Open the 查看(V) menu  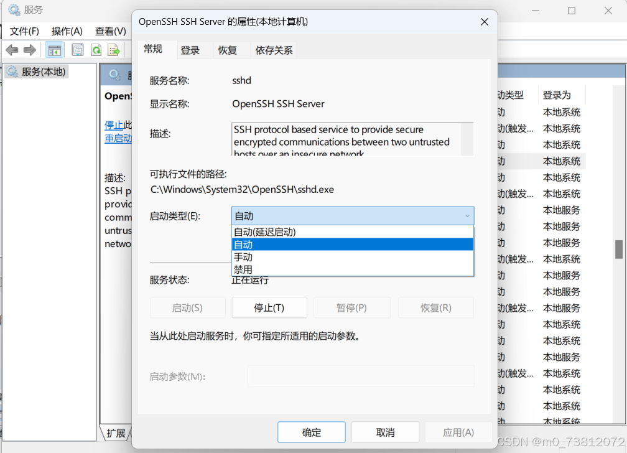[110, 31]
